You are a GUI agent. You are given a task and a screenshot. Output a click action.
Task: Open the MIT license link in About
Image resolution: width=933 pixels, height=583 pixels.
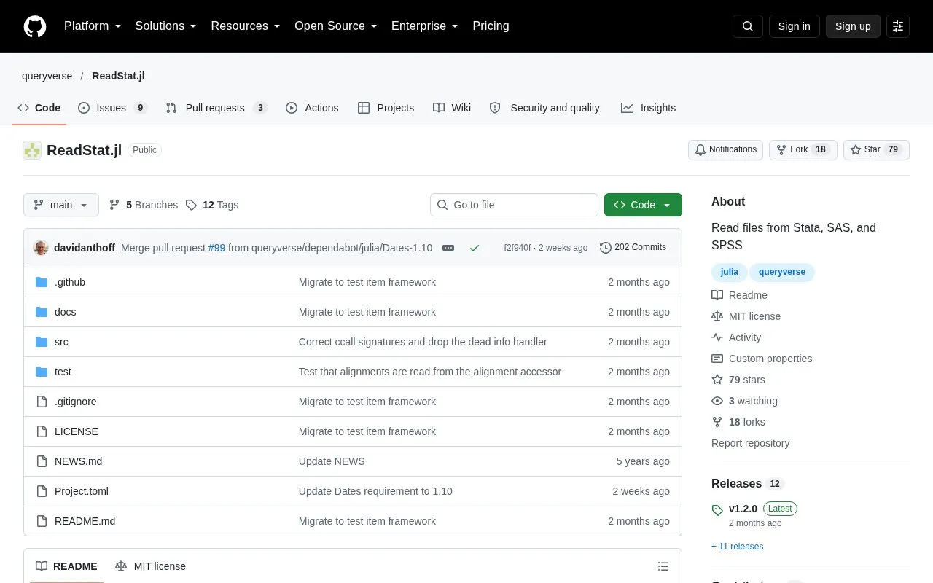(746, 316)
